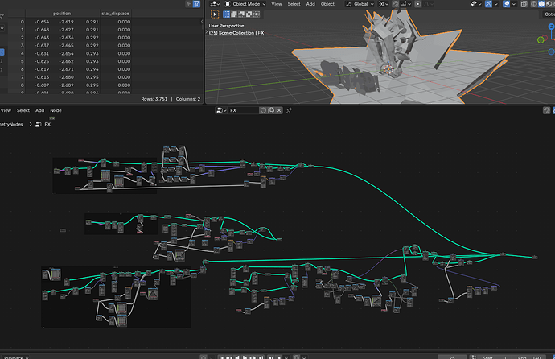This screenshot has height=359, width=555.
Task: Toggle spreadsheet selected-only arrow icon
Action: (x=189, y=4)
